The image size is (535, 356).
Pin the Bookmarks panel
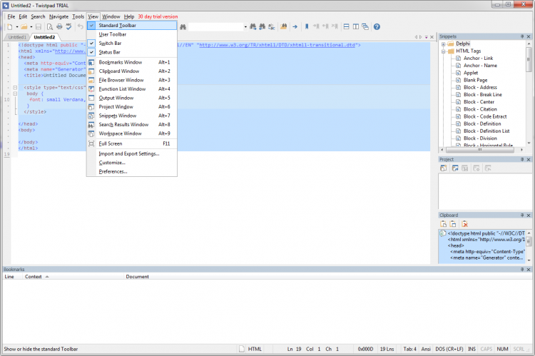pos(522,269)
